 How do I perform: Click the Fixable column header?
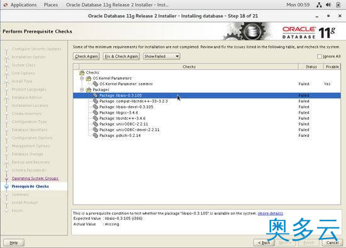(x=332, y=67)
